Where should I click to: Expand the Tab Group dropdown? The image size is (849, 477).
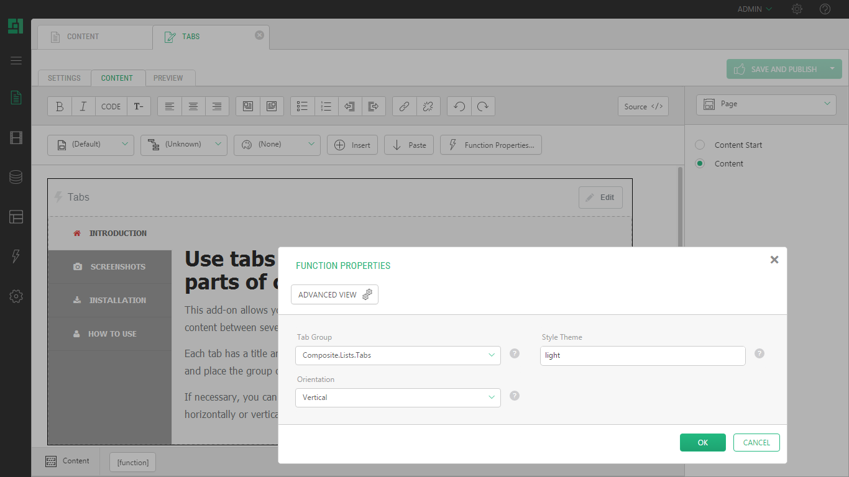(398, 355)
